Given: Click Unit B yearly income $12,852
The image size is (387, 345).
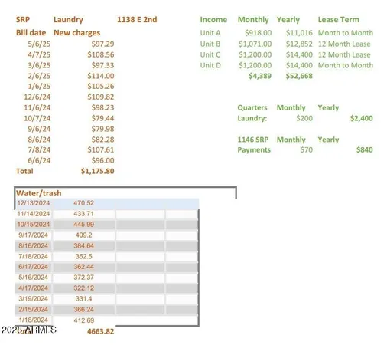Looking at the screenshot, I should click(299, 44).
